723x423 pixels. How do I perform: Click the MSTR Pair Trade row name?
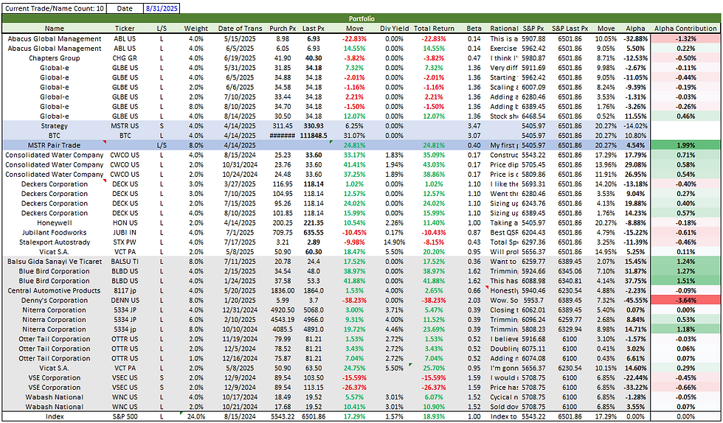point(55,145)
